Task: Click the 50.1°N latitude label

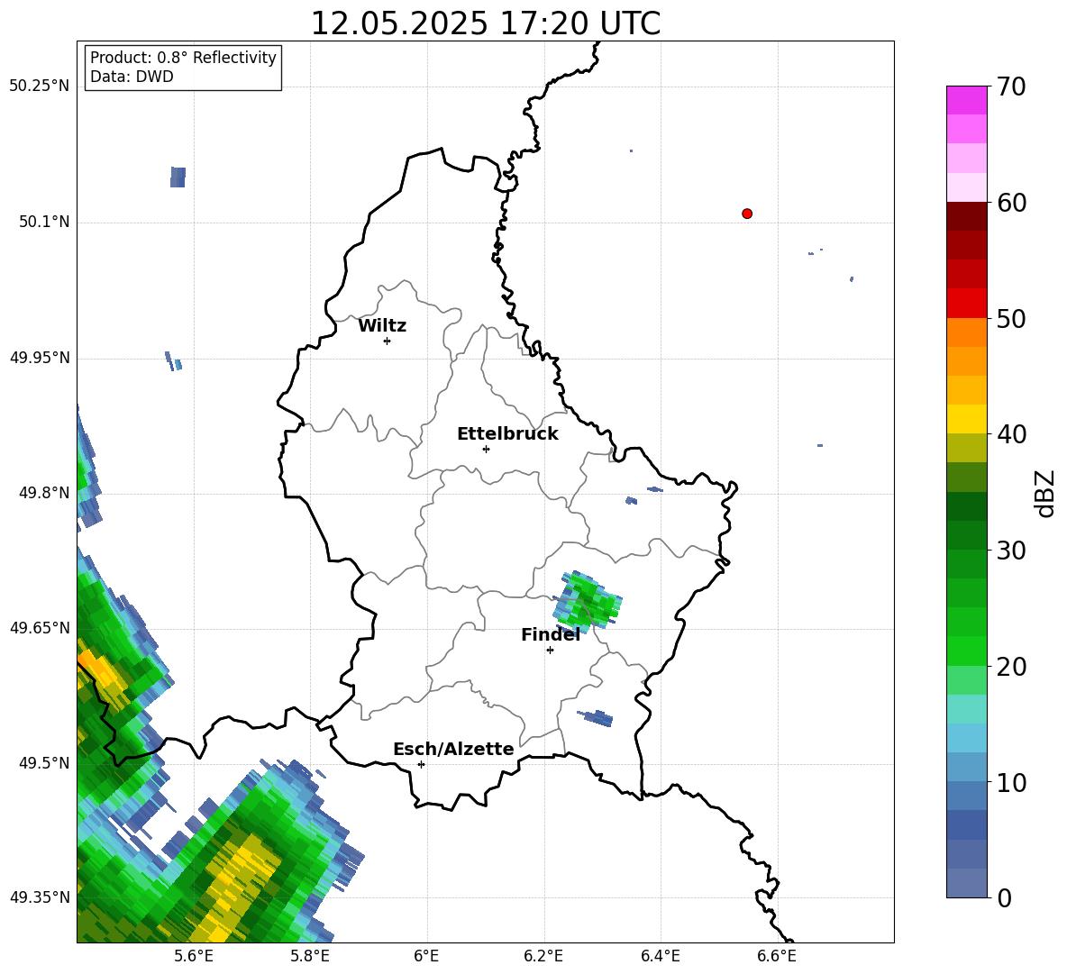Action: (44, 222)
